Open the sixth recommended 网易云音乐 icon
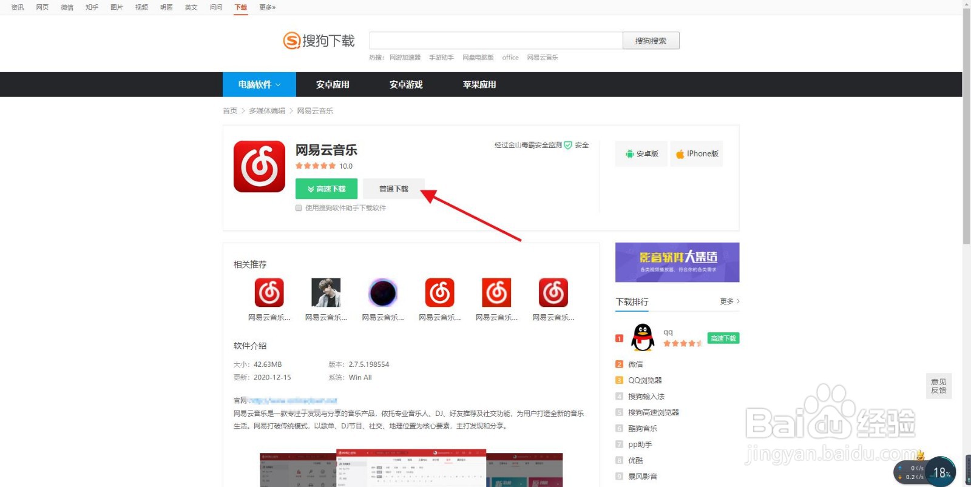 pyautogui.click(x=553, y=293)
